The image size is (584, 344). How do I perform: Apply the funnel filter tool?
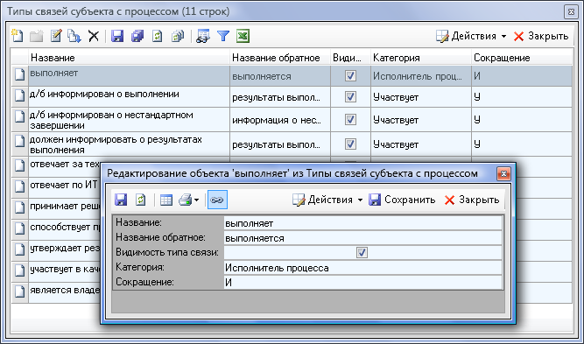click(223, 36)
